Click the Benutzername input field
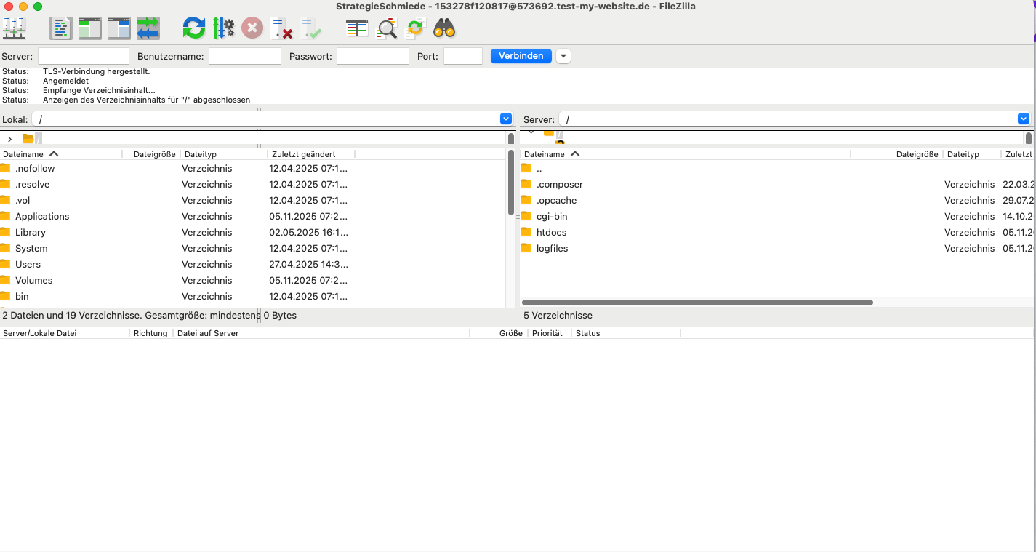This screenshot has width=1036, height=552. coord(245,56)
